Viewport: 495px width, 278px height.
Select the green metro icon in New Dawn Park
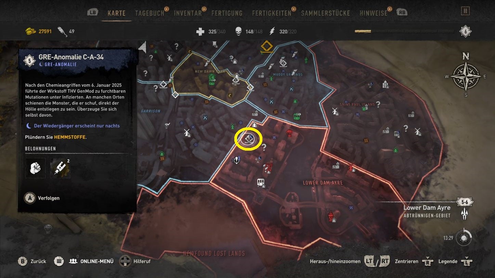[x=212, y=81]
